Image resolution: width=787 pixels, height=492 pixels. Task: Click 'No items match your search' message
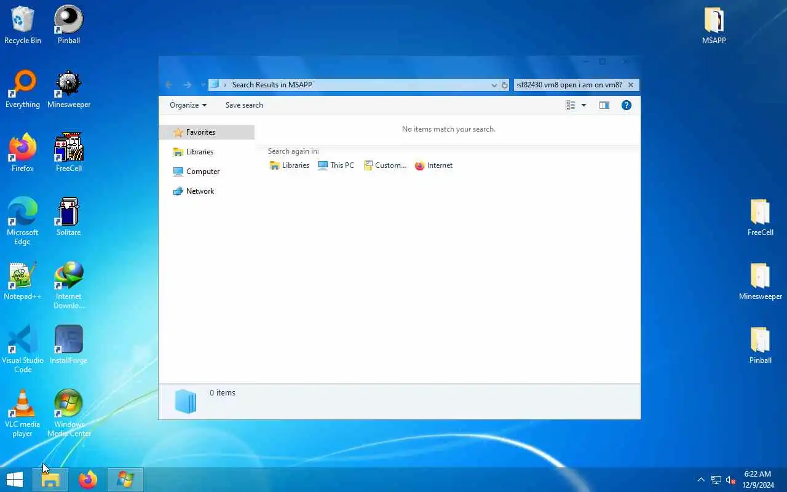coord(449,129)
